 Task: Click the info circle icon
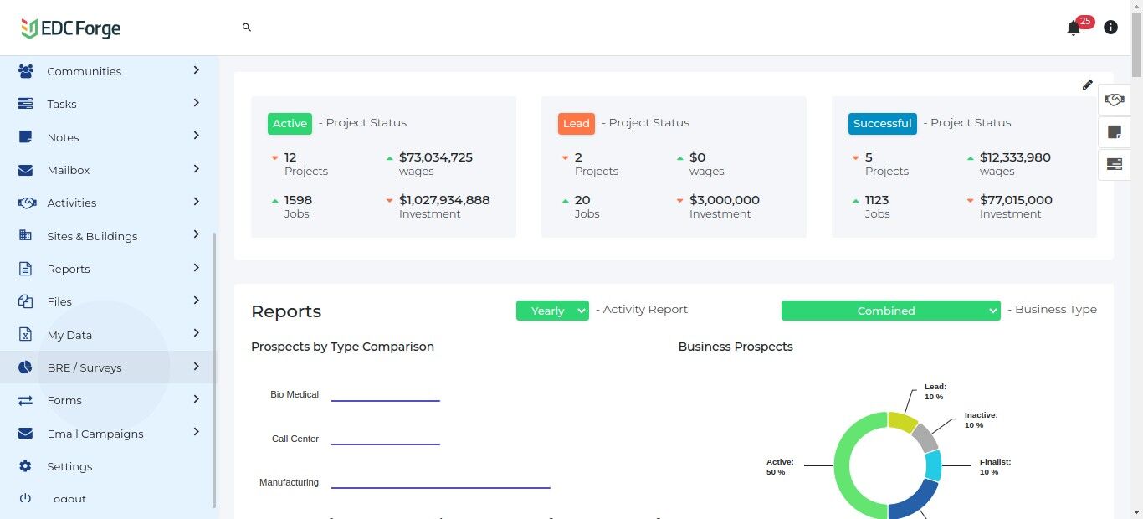(1110, 28)
